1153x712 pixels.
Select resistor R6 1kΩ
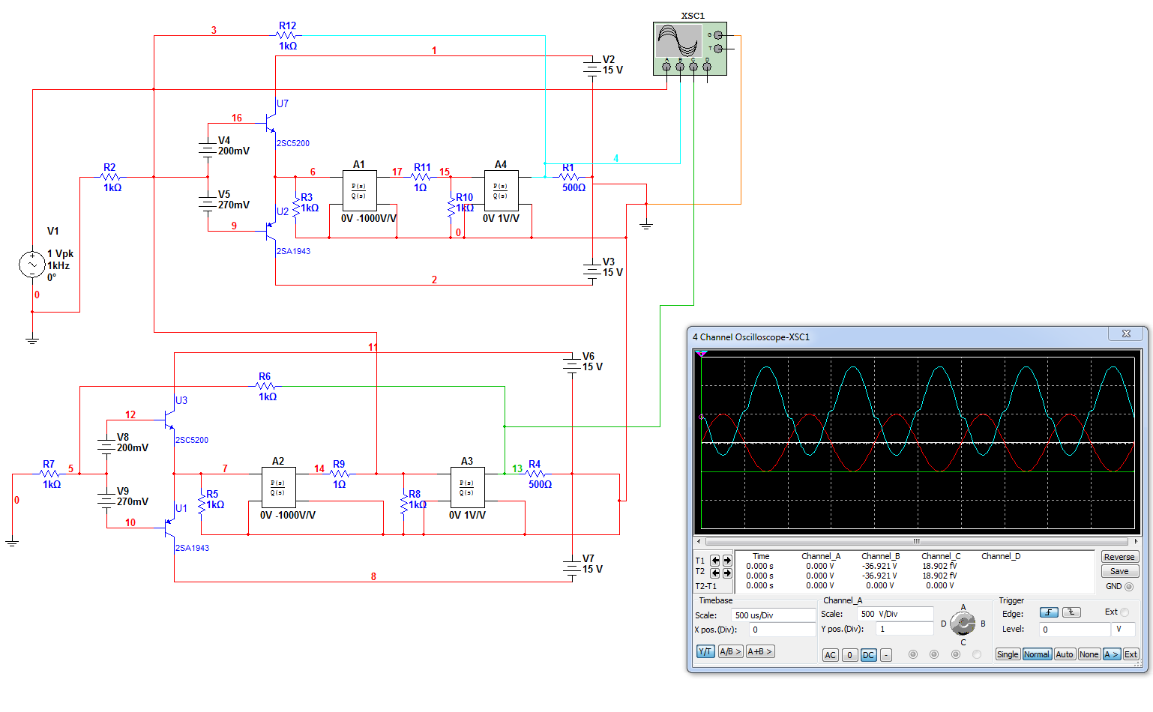265,386
